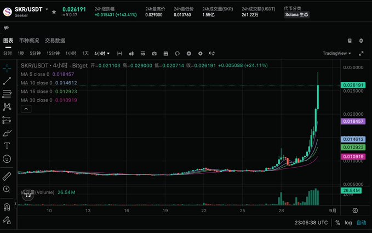Viewport: 372px width, 233px height.
Task: Toggle magnet snap mode
Action: tap(7, 207)
